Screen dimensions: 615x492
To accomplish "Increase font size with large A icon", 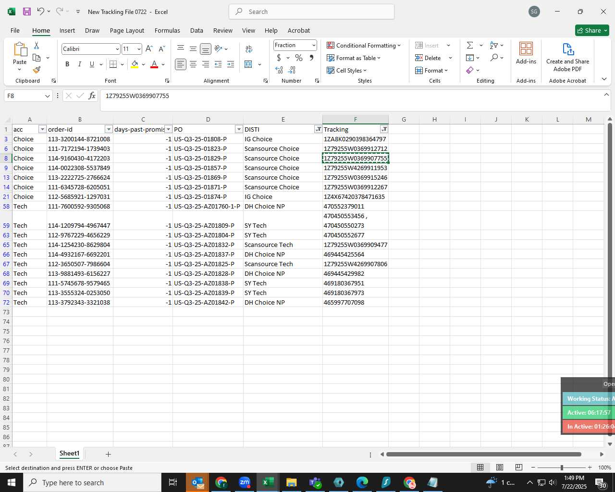I will tap(149, 49).
